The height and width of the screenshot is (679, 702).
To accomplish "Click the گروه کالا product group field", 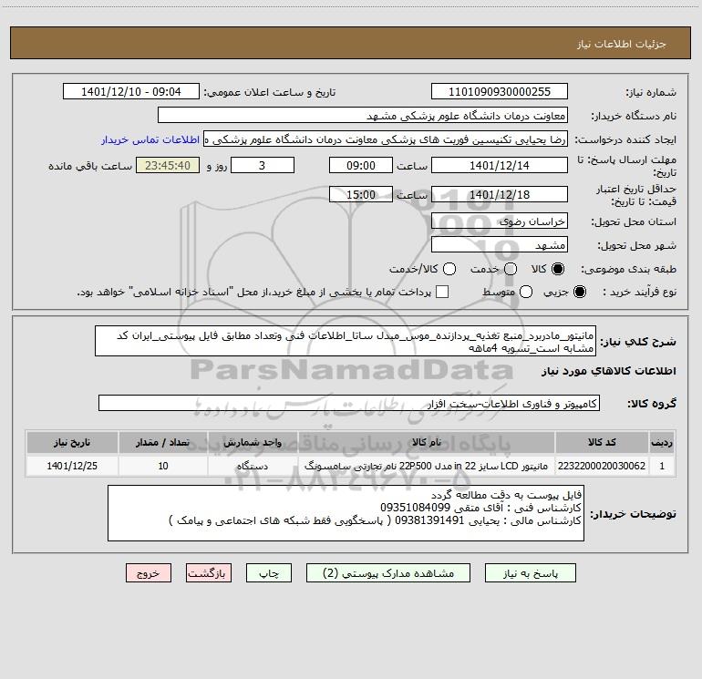I will pyautogui.click(x=349, y=403).
